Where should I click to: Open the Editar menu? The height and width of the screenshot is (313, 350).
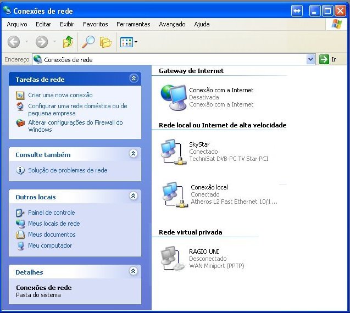point(43,24)
